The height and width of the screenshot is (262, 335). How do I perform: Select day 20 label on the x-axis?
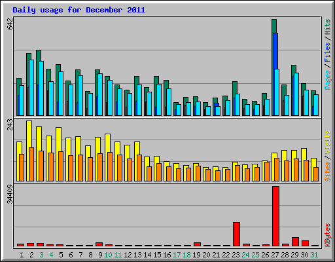(x=206, y=255)
